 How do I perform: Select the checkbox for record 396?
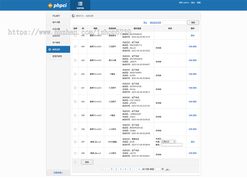[x=75, y=153]
